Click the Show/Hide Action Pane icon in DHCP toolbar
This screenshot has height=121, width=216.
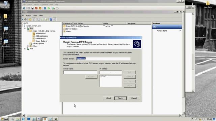(55, 19)
